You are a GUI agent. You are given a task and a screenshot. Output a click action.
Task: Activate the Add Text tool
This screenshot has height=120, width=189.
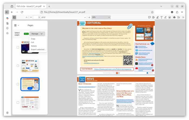[161, 17]
